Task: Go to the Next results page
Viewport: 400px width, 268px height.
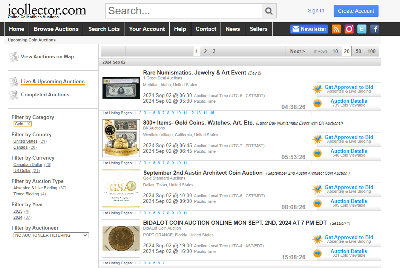Action: pyautogui.click(x=297, y=52)
